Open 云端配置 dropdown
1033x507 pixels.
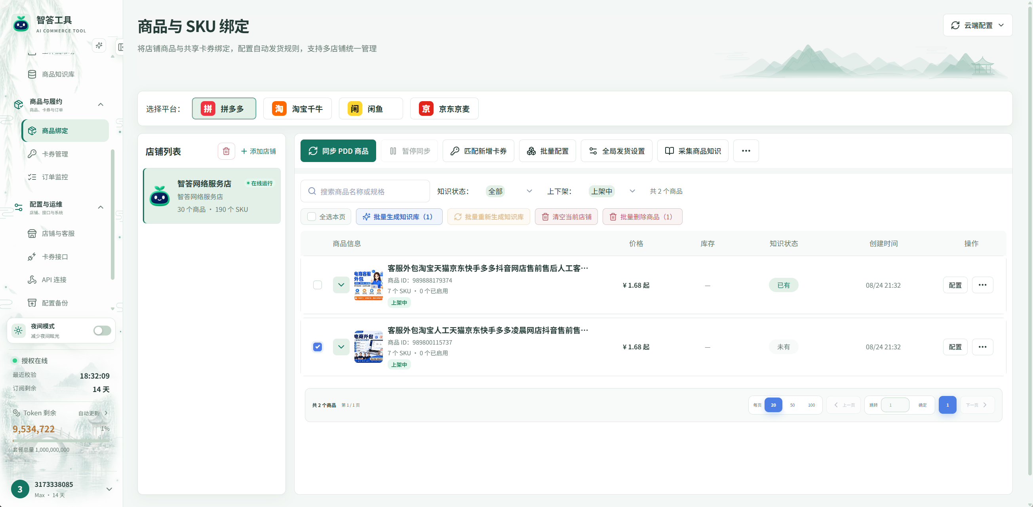click(978, 25)
